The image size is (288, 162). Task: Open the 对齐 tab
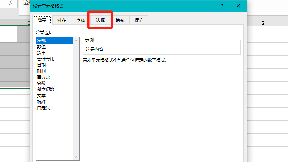pos(62,21)
